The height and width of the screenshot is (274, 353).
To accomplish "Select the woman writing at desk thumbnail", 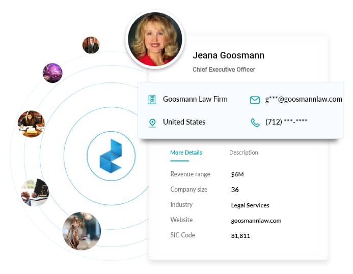I will 31,124.
